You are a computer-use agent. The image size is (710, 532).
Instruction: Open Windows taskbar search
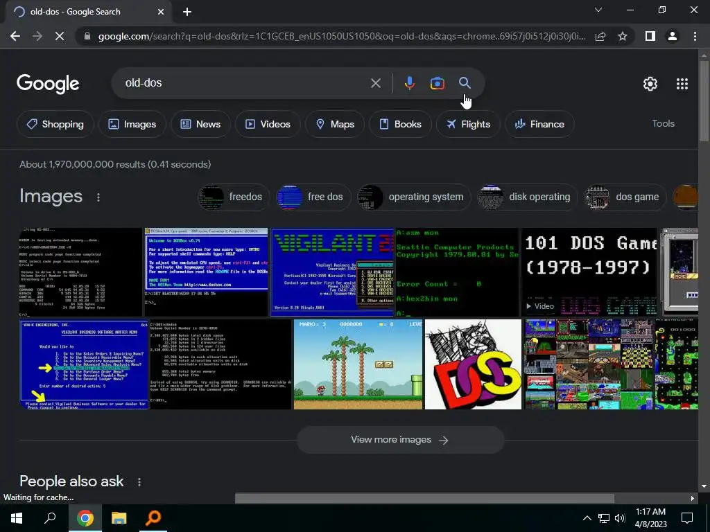pos(50,518)
